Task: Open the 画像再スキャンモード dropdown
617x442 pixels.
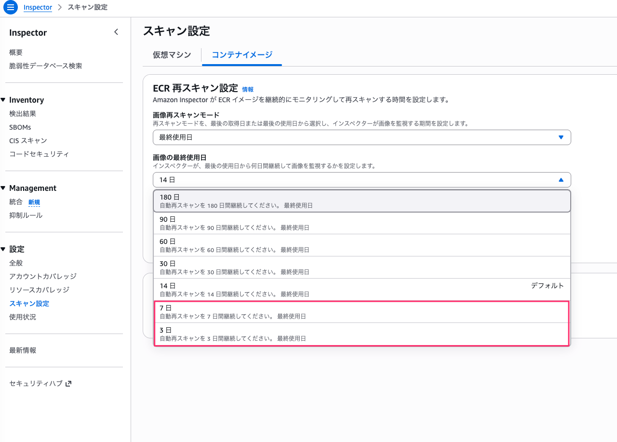Action: [x=362, y=137]
